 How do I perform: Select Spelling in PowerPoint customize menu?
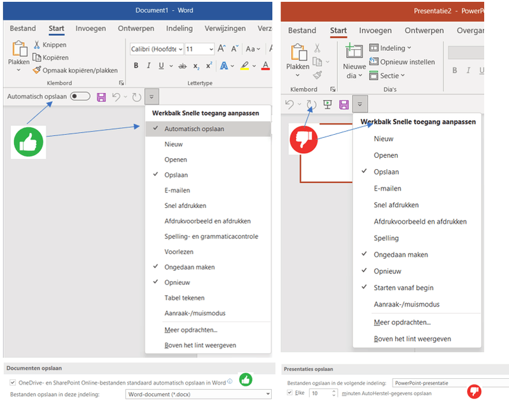click(417, 238)
